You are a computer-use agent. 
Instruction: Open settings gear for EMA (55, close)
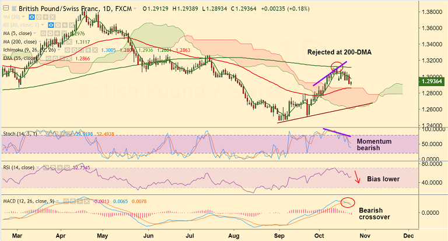(x=55, y=58)
